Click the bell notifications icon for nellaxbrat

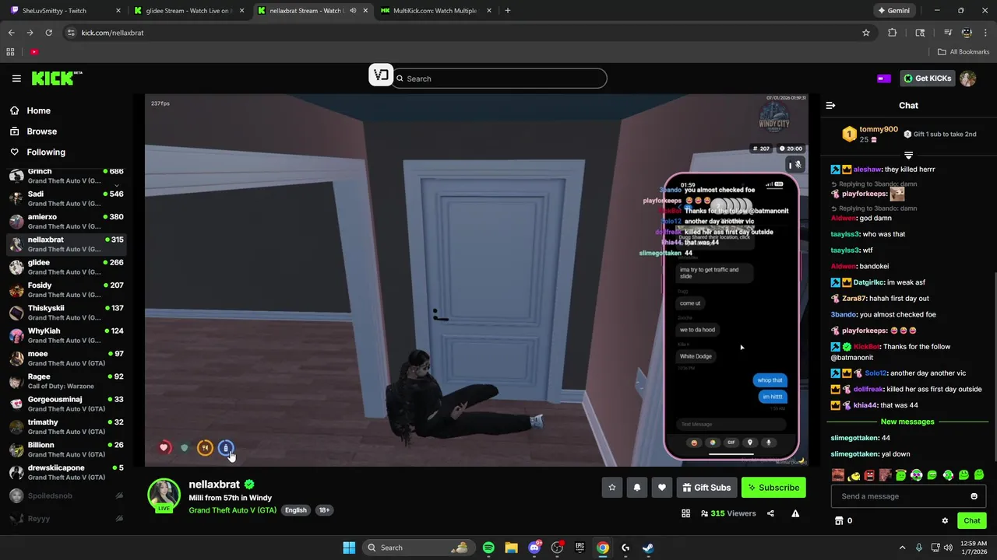(x=637, y=488)
